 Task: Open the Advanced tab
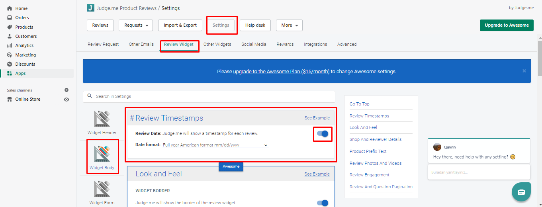click(347, 44)
